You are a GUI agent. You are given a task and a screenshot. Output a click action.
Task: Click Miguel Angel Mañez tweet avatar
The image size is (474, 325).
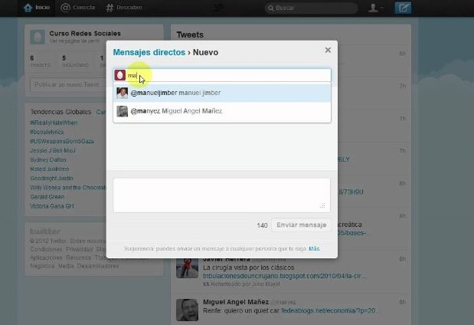[187, 309]
